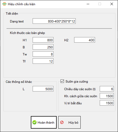
Task: Focus the L length input field
Action: click(x=43, y=89)
